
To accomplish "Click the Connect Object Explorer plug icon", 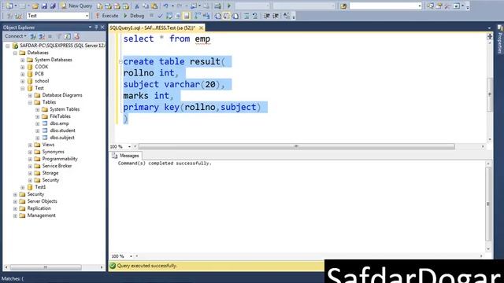I will [x=33, y=36].
